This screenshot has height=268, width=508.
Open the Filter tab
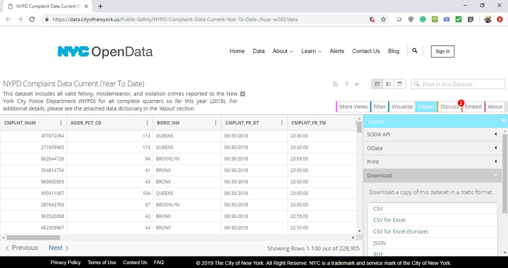[379, 106]
